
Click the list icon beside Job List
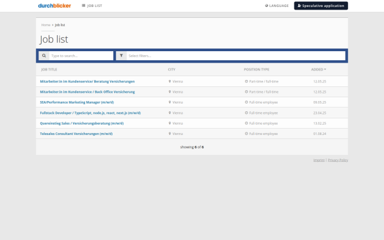83,6
